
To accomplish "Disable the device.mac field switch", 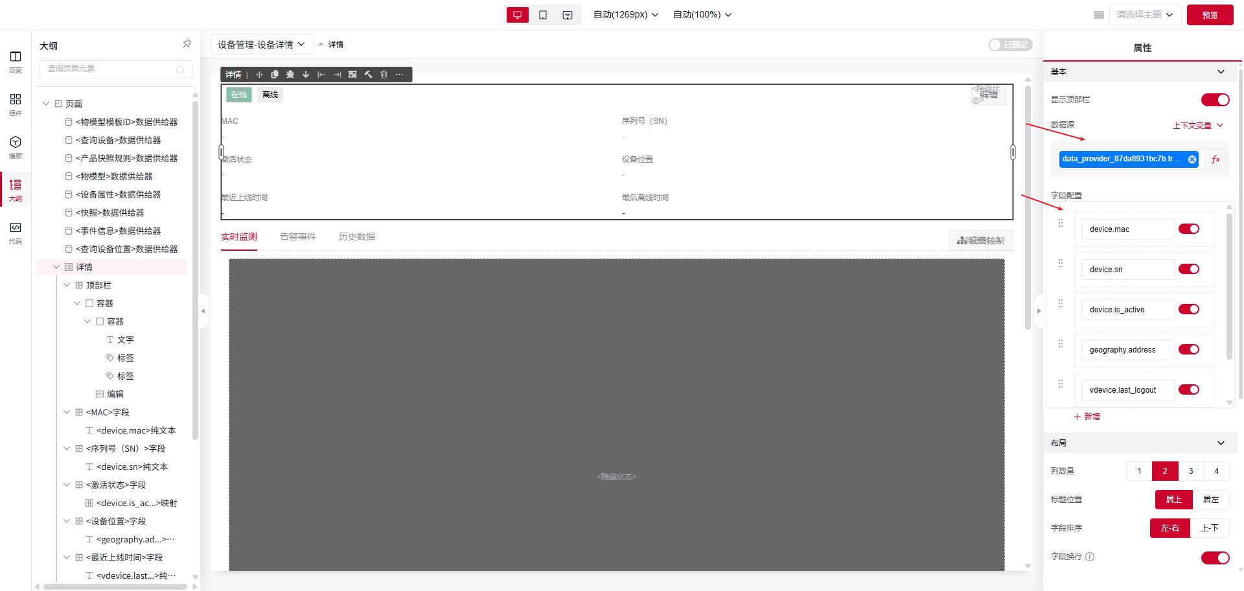I will coord(1188,229).
